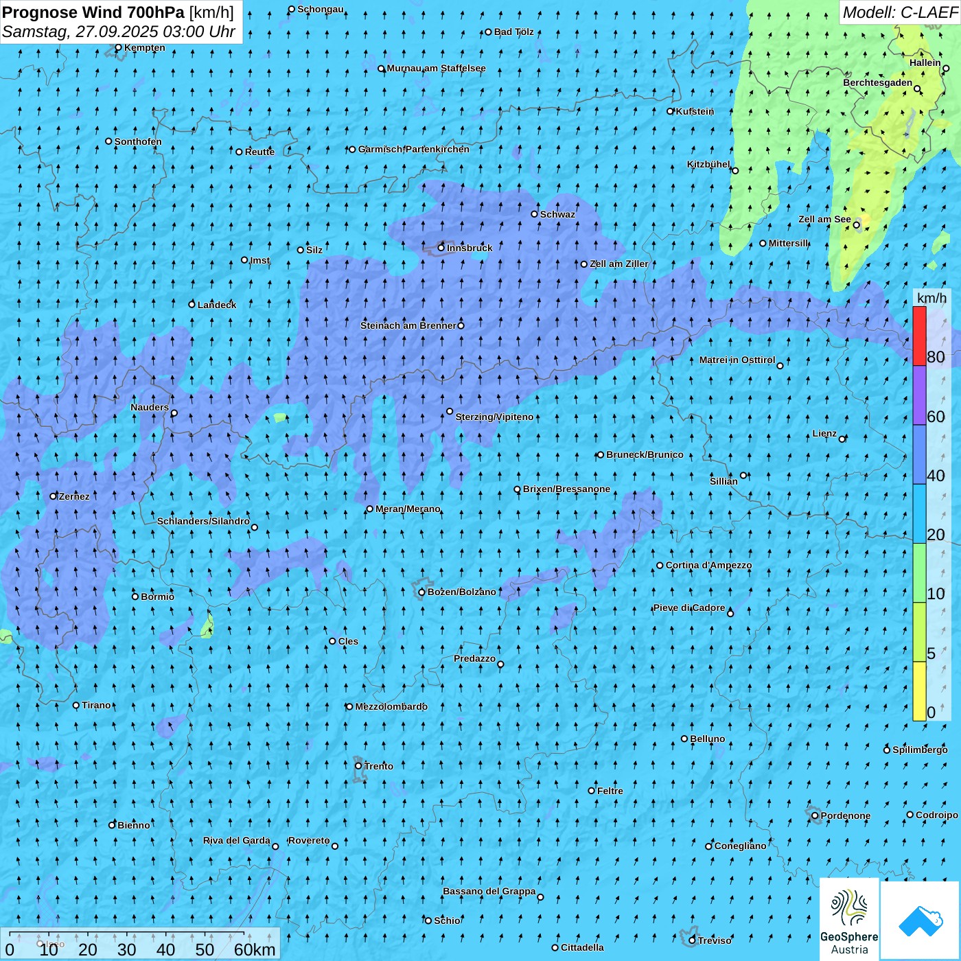Click the Belluno marker dot
This screenshot has height=961, width=961.
pos(684,739)
